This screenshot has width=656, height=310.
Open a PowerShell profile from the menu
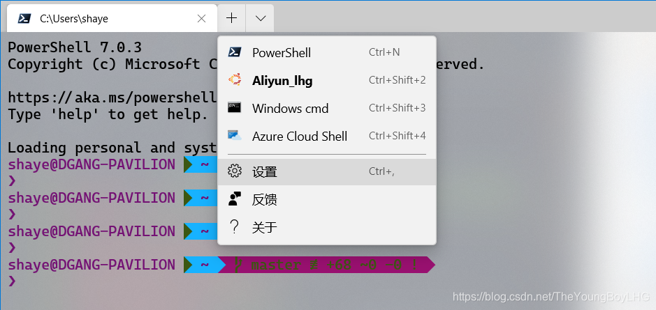tap(327, 52)
